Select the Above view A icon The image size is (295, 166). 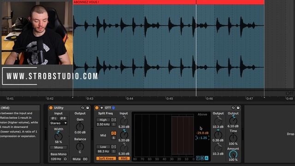point(206,158)
